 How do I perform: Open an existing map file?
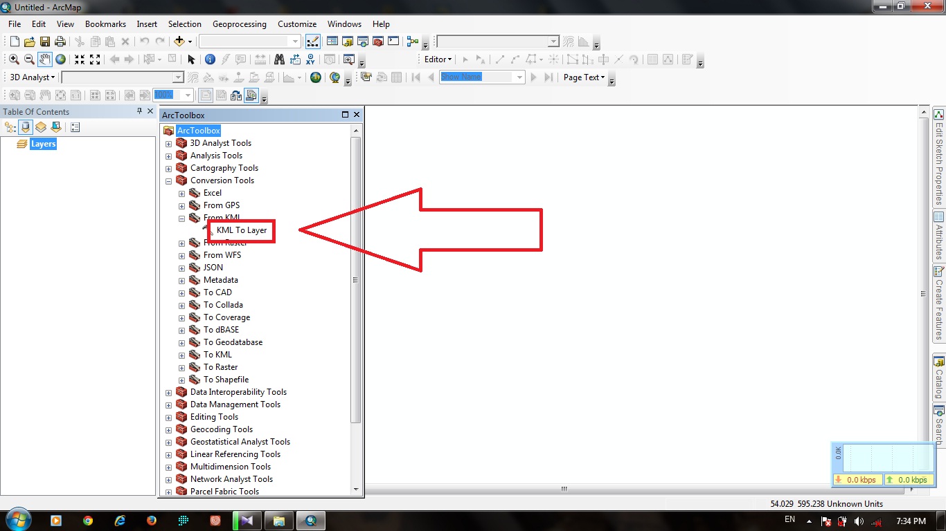point(29,41)
